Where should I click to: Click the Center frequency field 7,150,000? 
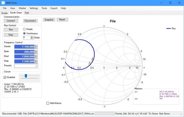pos(24,47)
